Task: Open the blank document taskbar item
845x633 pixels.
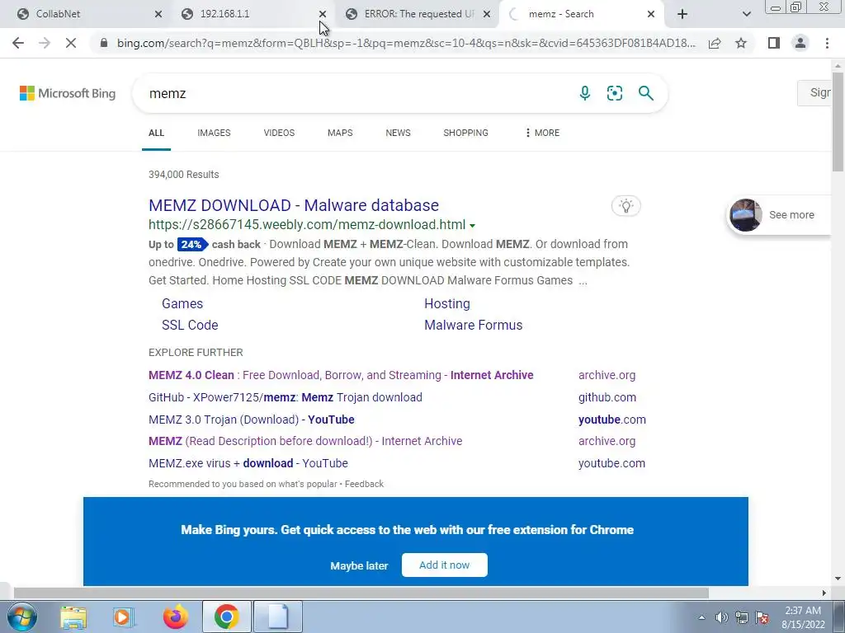Action: [278, 617]
